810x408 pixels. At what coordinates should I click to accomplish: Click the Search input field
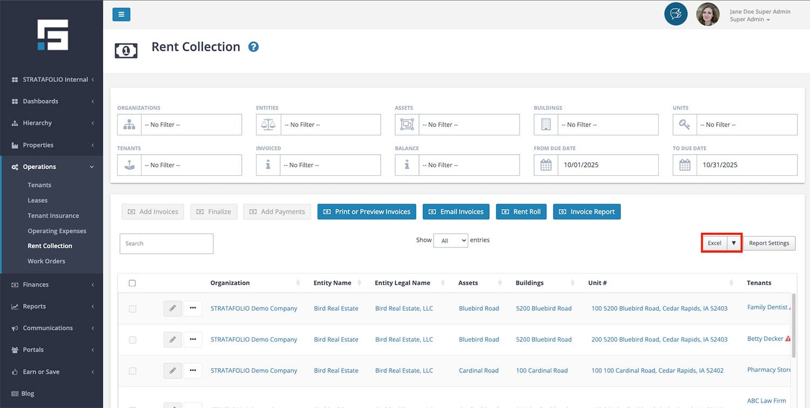pos(166,244)
